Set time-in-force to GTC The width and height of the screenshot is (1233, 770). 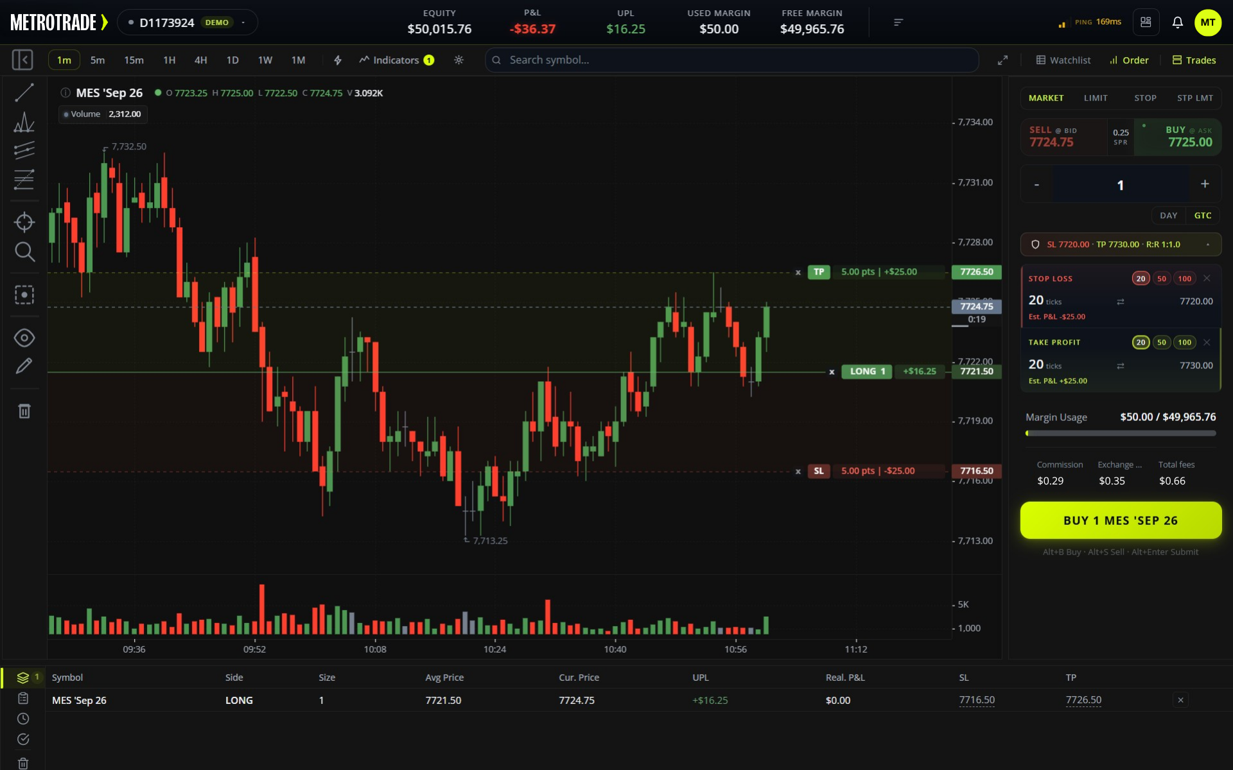click(x=1203, y=216)
